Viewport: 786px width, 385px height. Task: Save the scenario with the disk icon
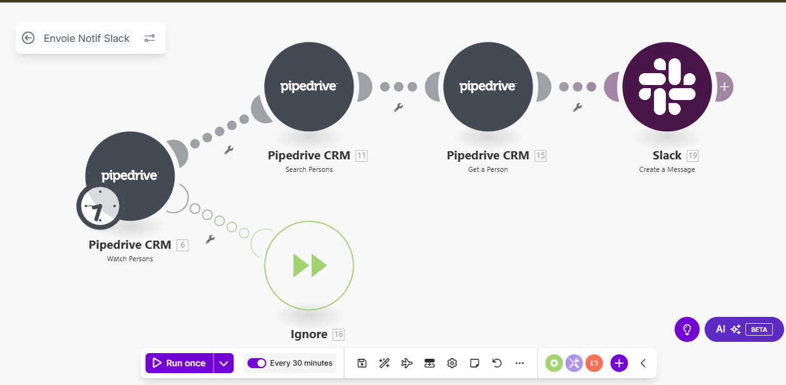362,363
